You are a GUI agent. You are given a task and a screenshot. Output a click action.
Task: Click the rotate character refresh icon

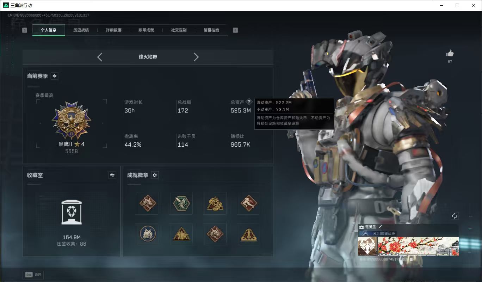[455, 216]
